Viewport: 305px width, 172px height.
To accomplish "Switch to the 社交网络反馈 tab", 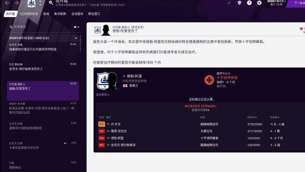I will tap(29, 14).
